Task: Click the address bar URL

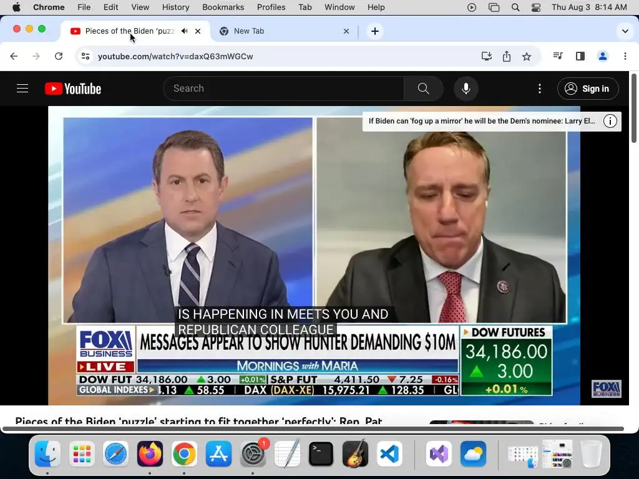Action: click(x=175, y=56)
